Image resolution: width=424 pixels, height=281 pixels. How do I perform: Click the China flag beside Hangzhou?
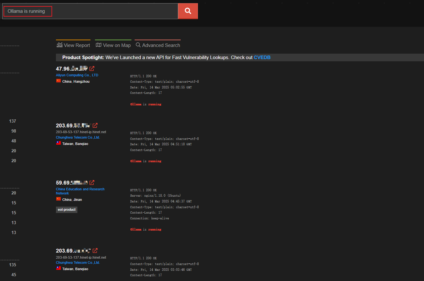coord(59,81)
